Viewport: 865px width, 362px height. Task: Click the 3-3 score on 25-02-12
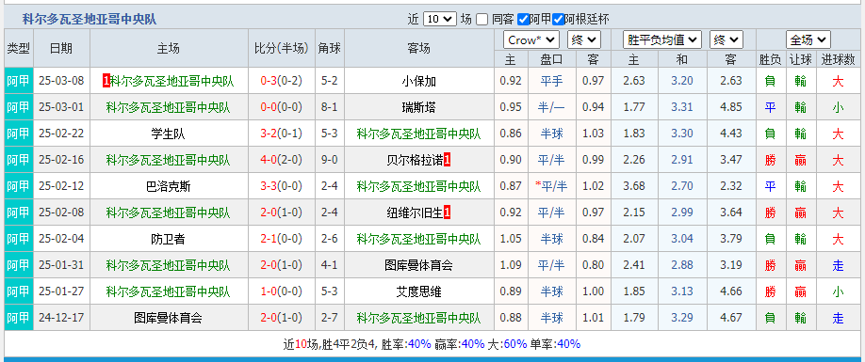pos(269,186)
